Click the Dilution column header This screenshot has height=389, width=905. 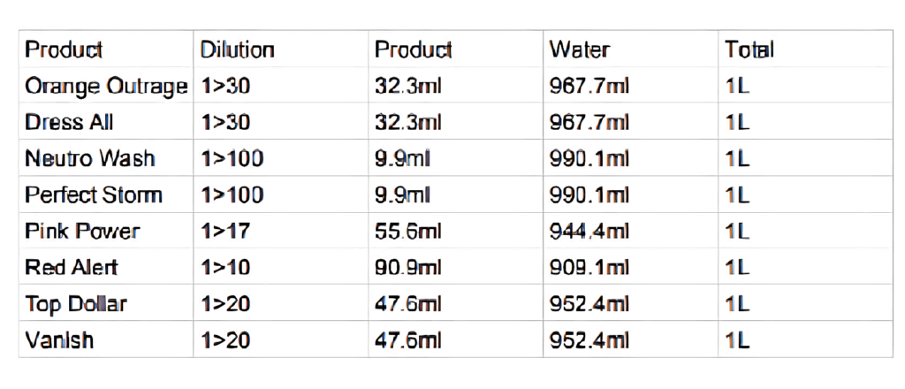(x=237, y=50)
